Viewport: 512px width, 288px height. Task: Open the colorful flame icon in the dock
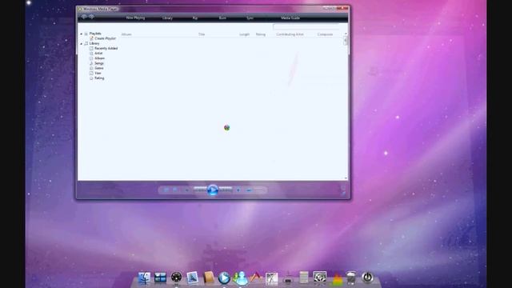tap(337, 279)
